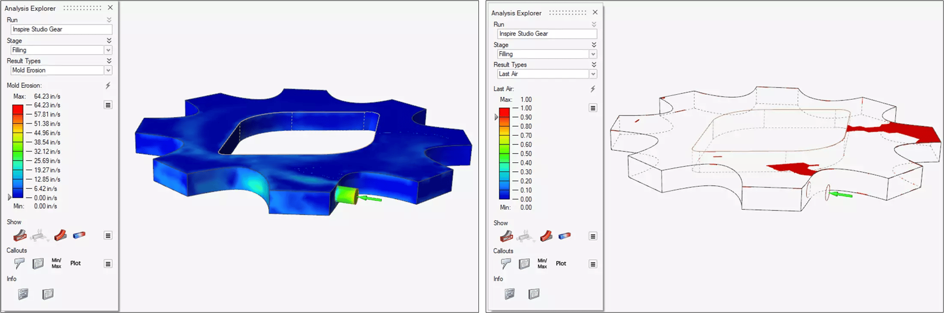Viewport: 944px width, 313px height.
Task: Collapse Result Types chevron in Mold Erosion panel
Action: 109,61
